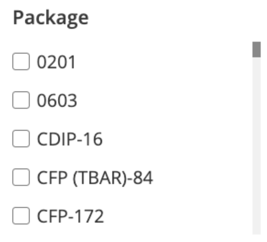Click the middle of the scrollbar track
The height and width of the screenshot is (242, 267).
pyautogui.click(x=257, y=138)
